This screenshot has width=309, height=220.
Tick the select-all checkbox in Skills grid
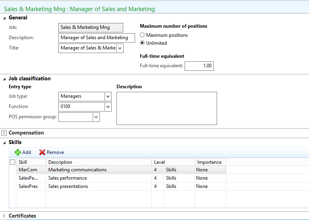pyautogui.click(x=12, y=162)
